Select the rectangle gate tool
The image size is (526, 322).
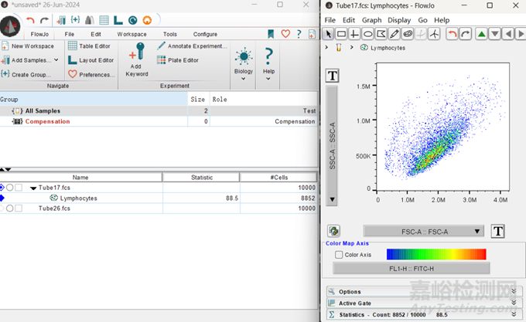pos(341,34)
